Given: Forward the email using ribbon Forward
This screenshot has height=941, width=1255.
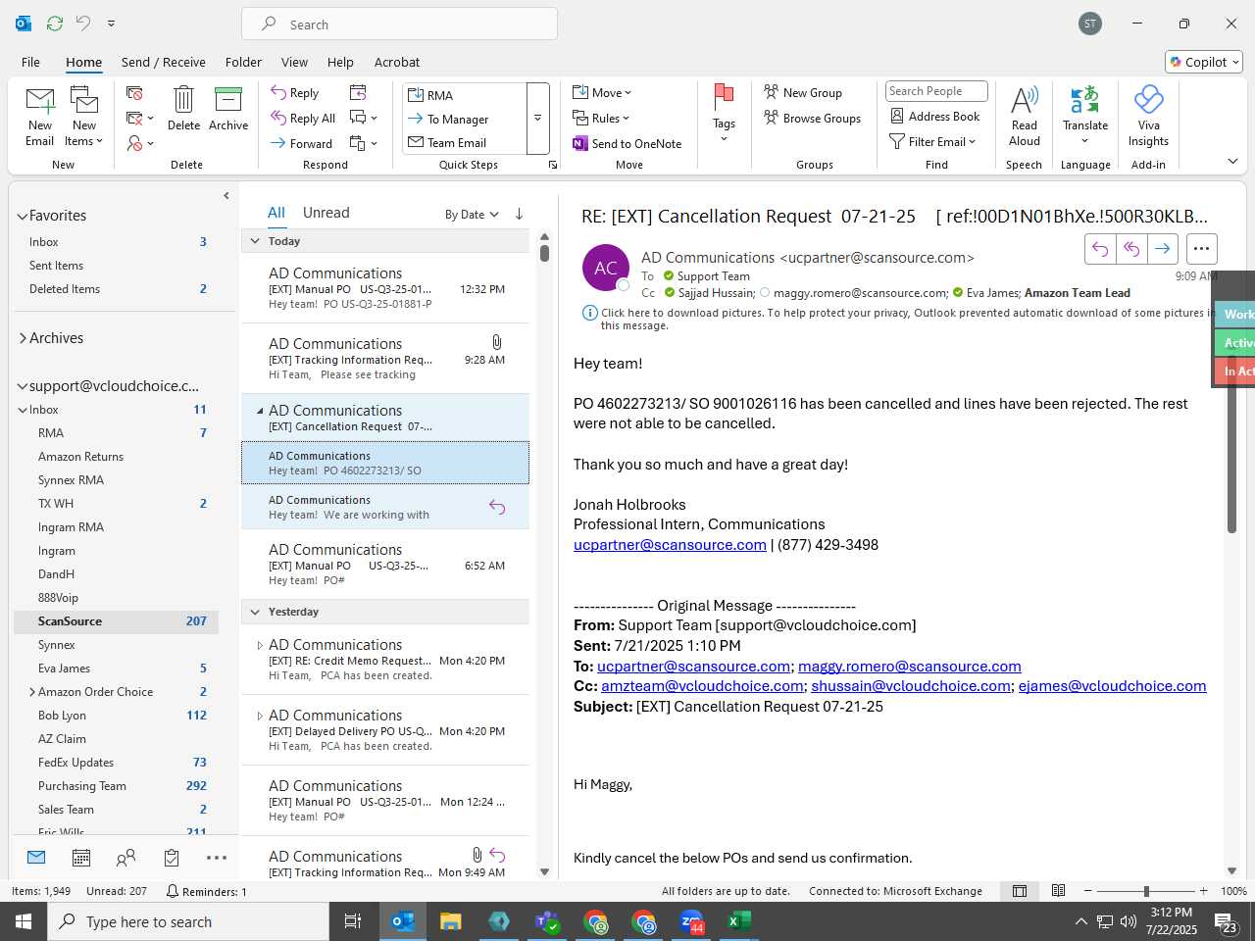Looking at the screenshot, I should [302, 143].
